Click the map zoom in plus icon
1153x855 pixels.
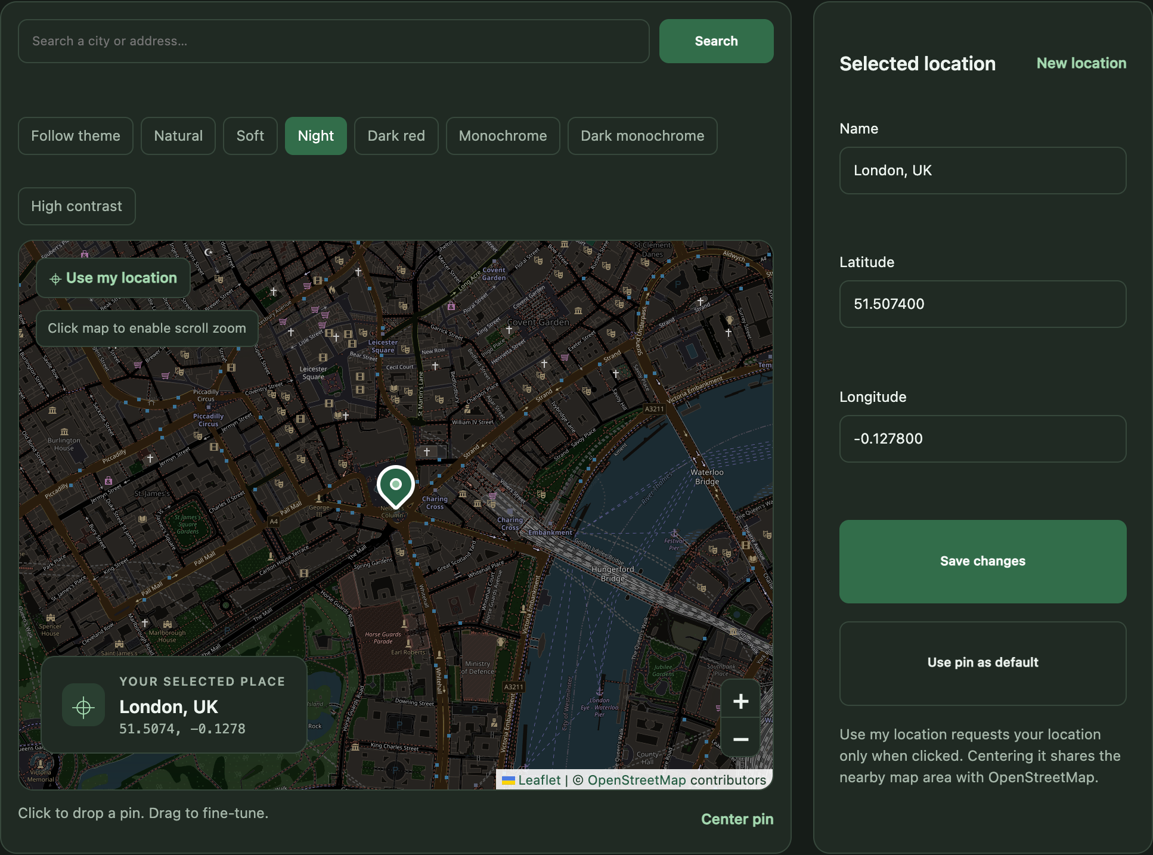740,701
